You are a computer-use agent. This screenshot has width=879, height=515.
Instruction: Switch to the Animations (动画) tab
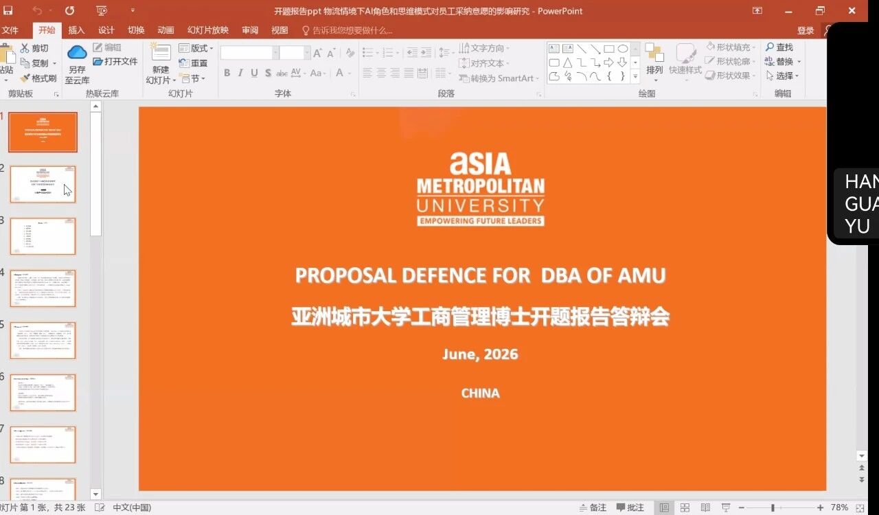point(165,30)
